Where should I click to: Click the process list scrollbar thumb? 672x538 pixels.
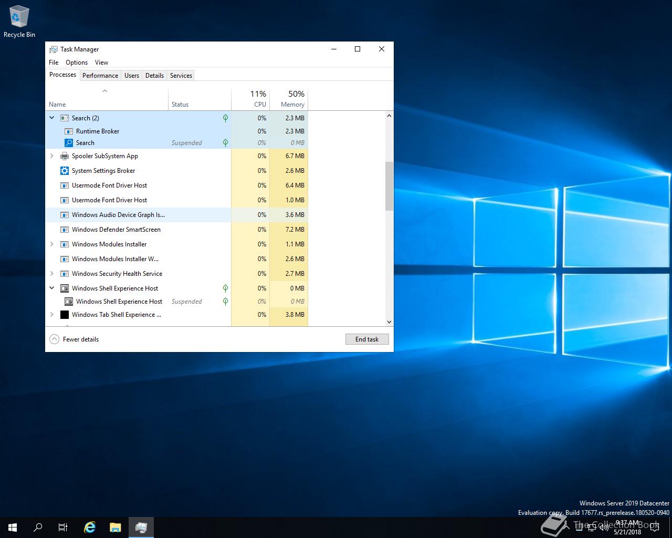point(389,186)
